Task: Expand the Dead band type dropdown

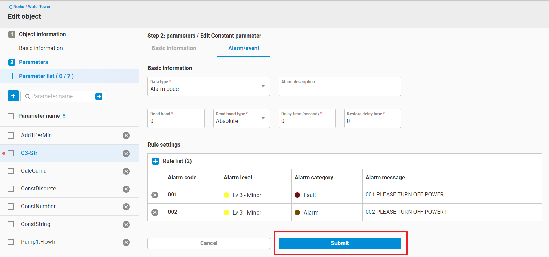Action: click(241, 118)
